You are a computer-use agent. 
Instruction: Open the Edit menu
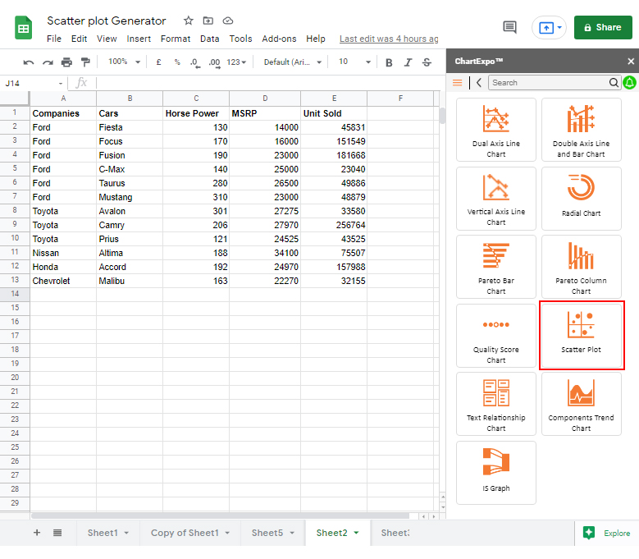click(79, 39)
